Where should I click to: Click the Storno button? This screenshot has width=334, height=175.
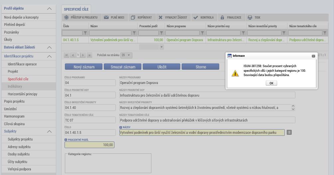click(x=201, y=67)
